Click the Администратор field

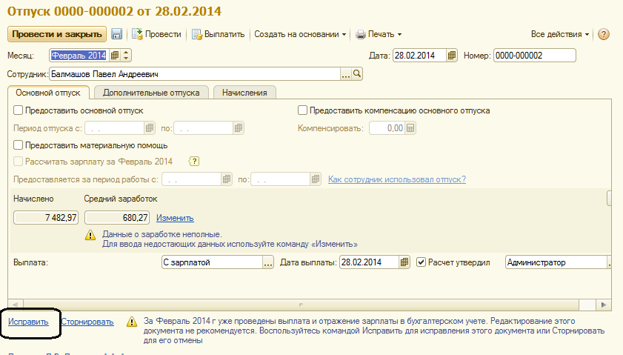click(556, 262)
